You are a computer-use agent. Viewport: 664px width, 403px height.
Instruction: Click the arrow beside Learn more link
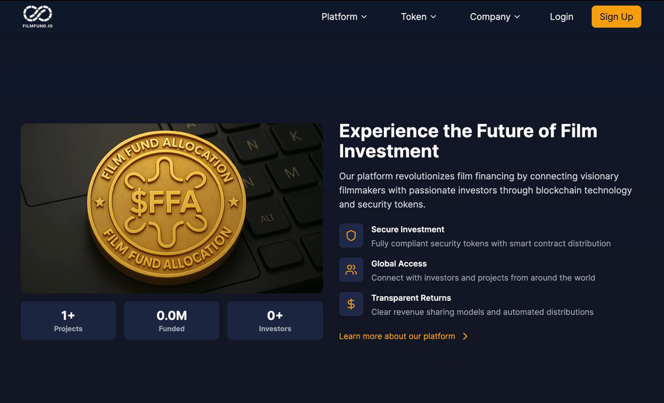(465, 336)
